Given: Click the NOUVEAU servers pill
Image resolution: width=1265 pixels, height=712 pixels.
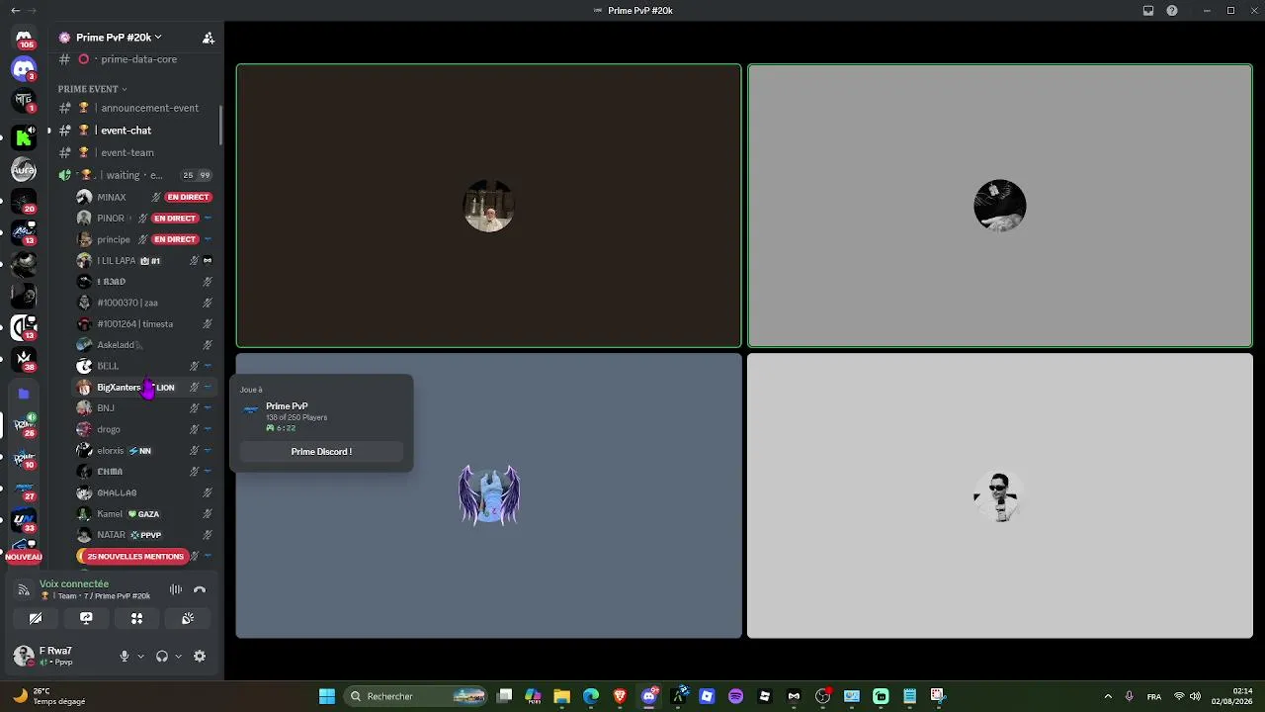Looking at the screenshot, I should pyautogui.click(x=24, y=557).
